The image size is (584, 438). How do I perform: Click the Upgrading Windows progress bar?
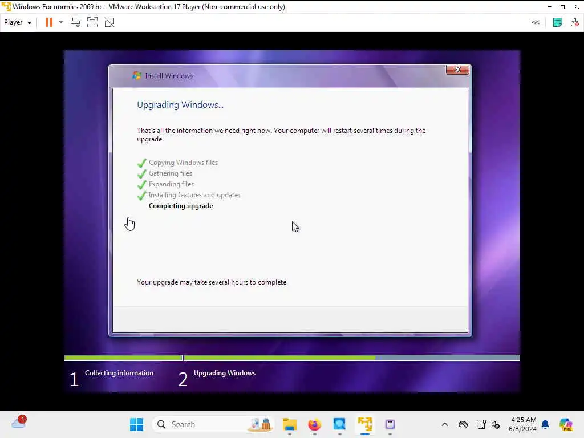click(x=351, y=358)
